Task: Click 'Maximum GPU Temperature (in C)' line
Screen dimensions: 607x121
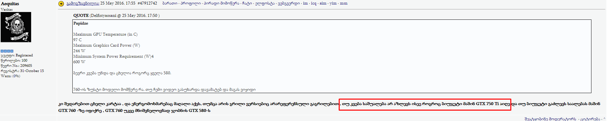Action: 105,34
